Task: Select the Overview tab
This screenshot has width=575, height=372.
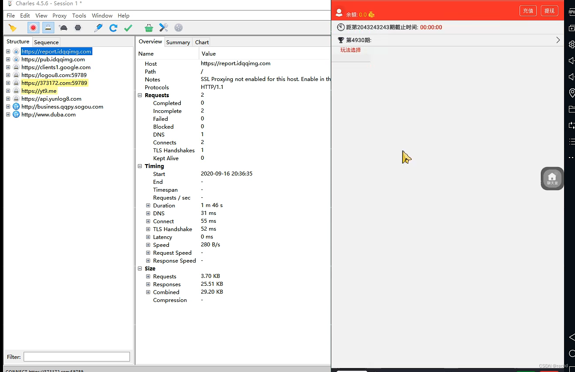Action: pos(150,42)
